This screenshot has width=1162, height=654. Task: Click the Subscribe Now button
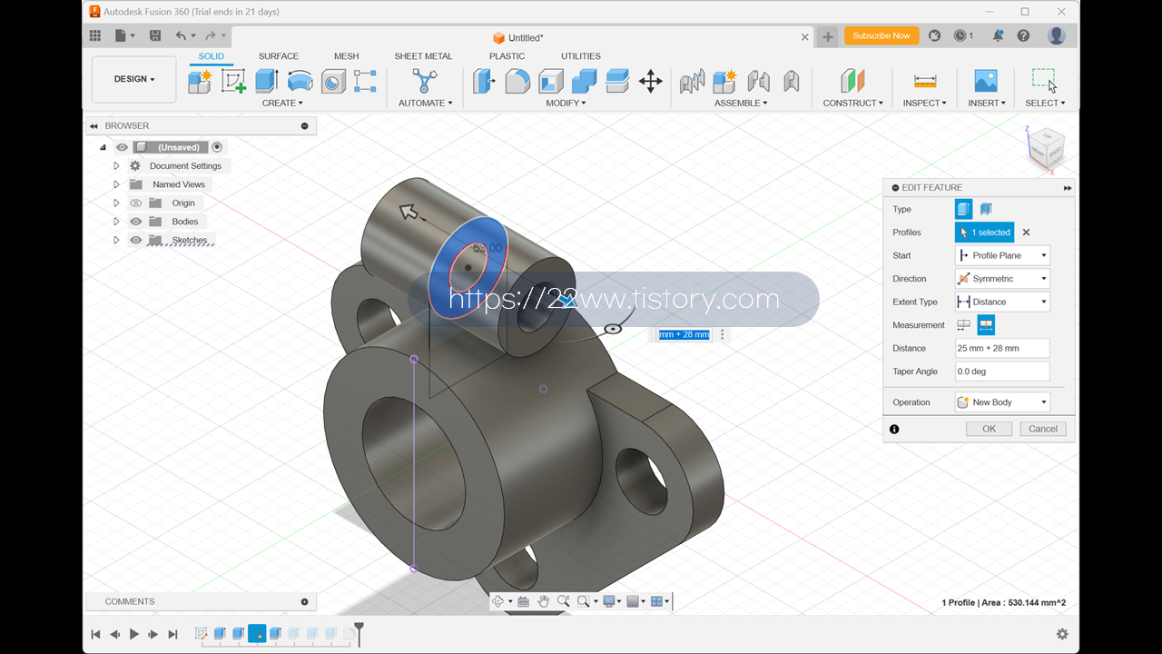[x=881, y=35]
